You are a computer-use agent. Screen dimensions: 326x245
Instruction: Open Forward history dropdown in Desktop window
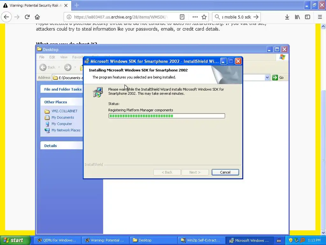coord(75,67)
